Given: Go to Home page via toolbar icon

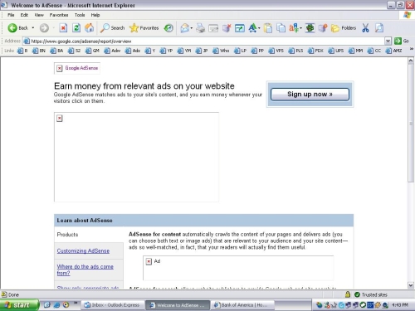Looking at the screenshot, I should 89,28.
